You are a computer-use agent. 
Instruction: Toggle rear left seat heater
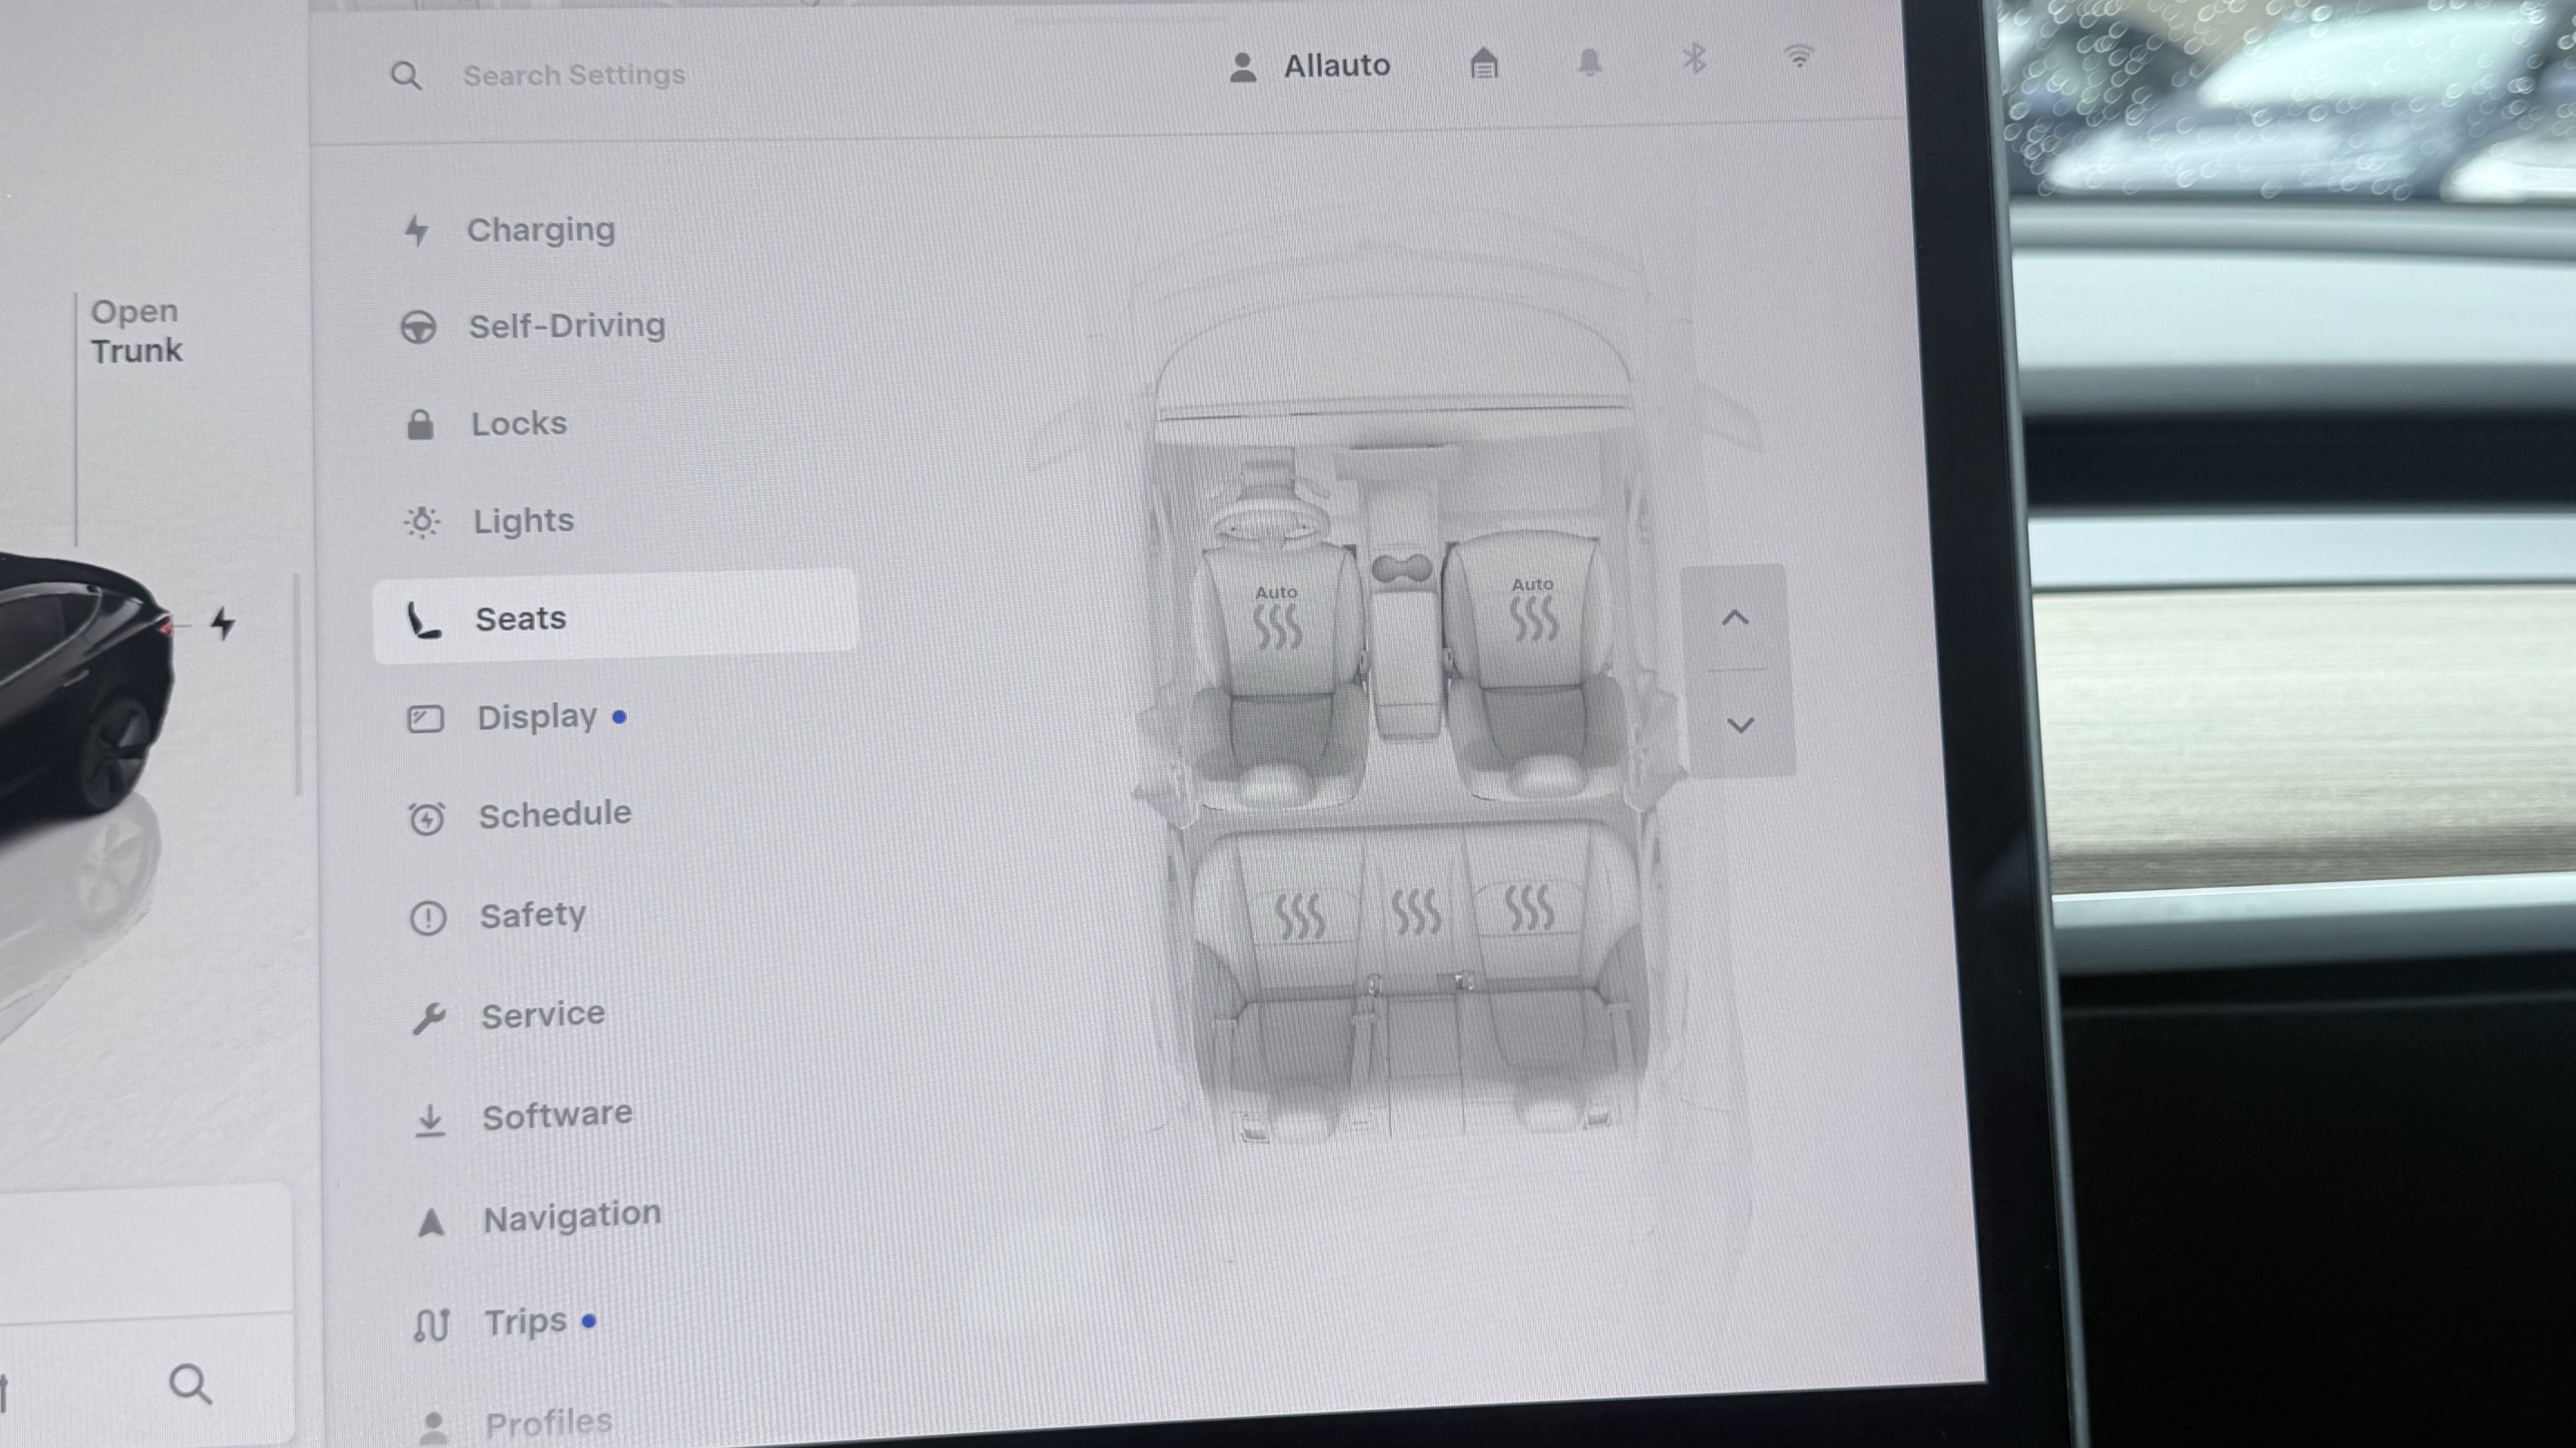[1300, 916]
